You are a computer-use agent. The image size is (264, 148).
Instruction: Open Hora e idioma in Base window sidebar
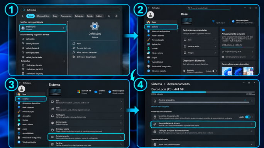(x=157, y=53)
